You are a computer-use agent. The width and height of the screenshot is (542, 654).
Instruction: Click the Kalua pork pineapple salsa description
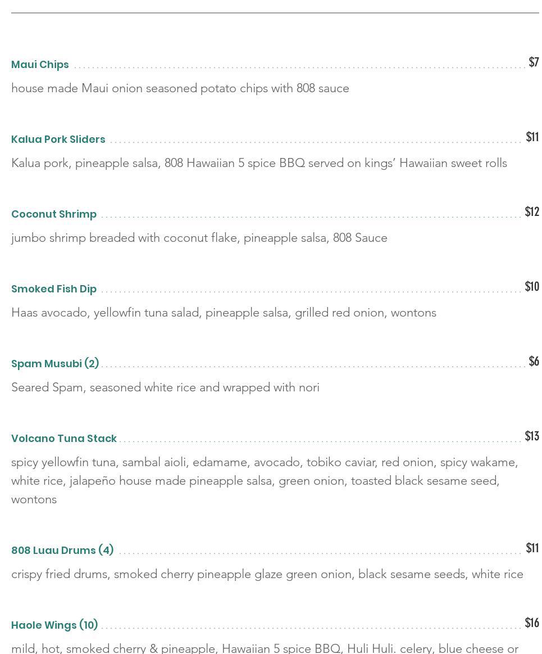tap(259, 163)
